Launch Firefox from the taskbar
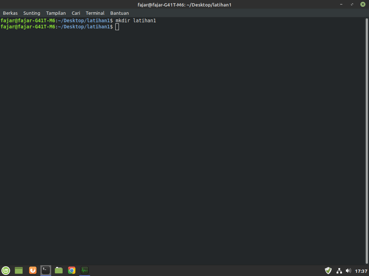 tap(33, 270)
